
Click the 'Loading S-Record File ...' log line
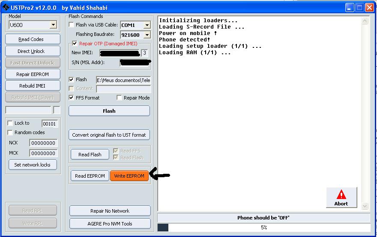201,27
